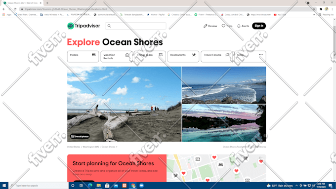This screenshot has width=336, height=189.
Task: Open Task View on the taskbar
Action: [x=81, y=186]
